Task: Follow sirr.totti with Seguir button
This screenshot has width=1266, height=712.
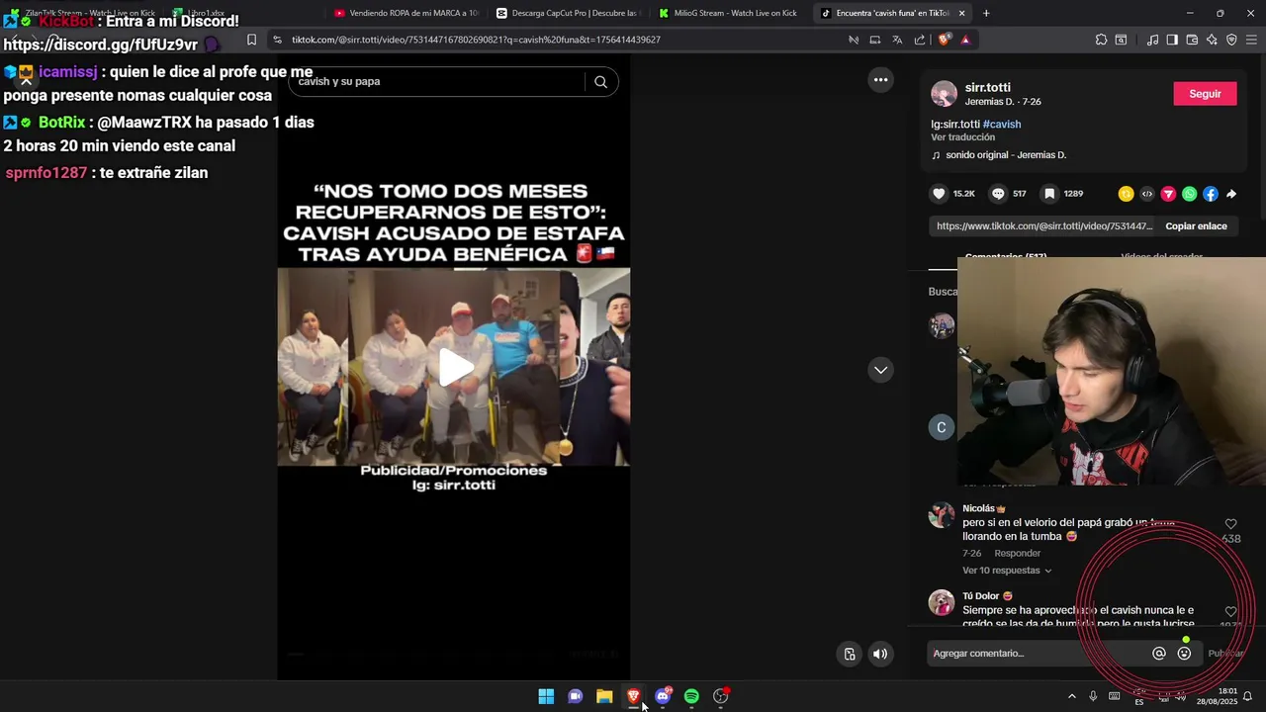Action: tap(1205, 94)
